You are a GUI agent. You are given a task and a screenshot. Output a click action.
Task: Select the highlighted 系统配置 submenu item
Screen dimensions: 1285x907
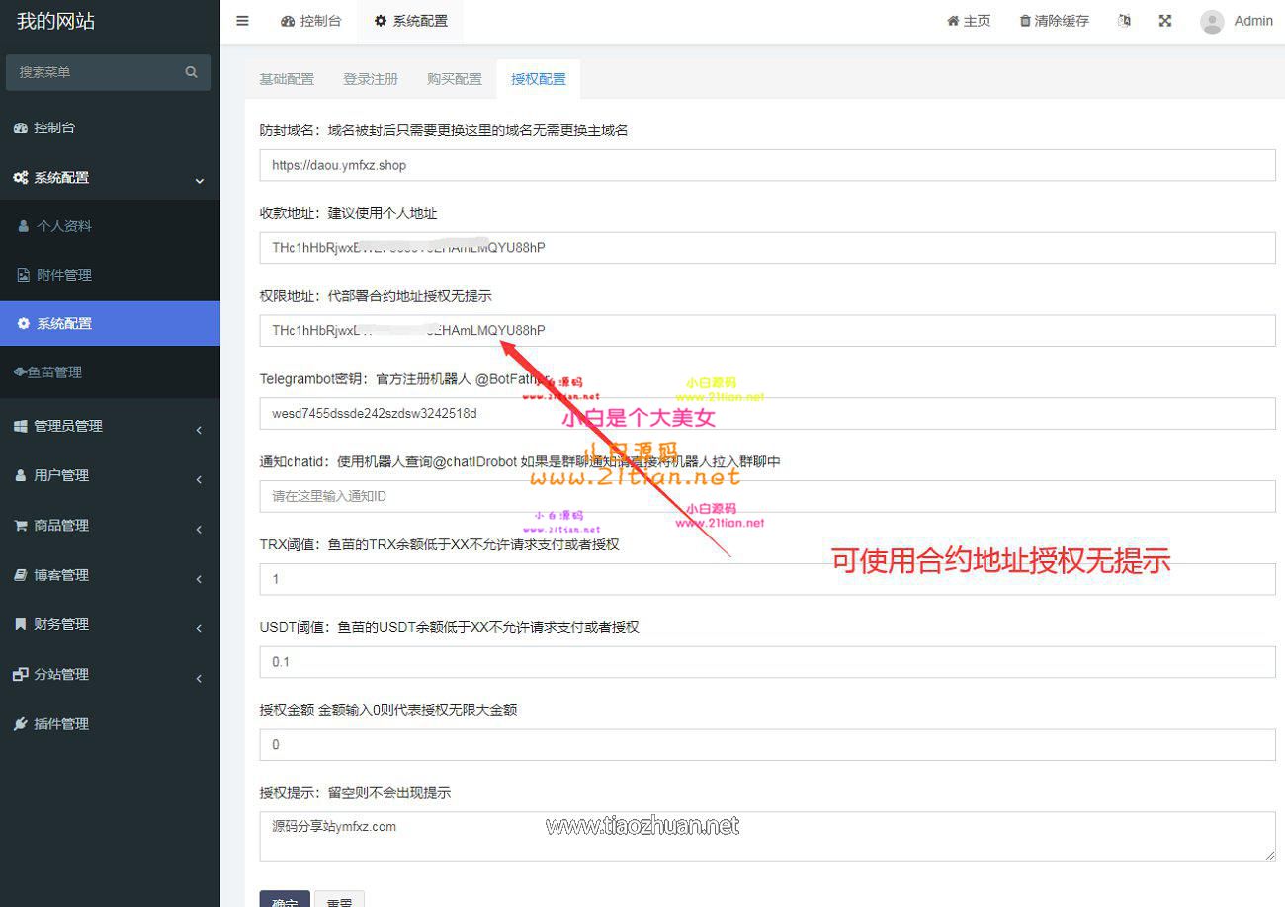110,323
